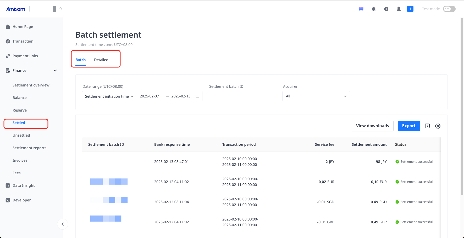Image resolution: width=464 pixels, height=238 pixels.
Task: Open the Acquirer dropdown
Action: 316,96
